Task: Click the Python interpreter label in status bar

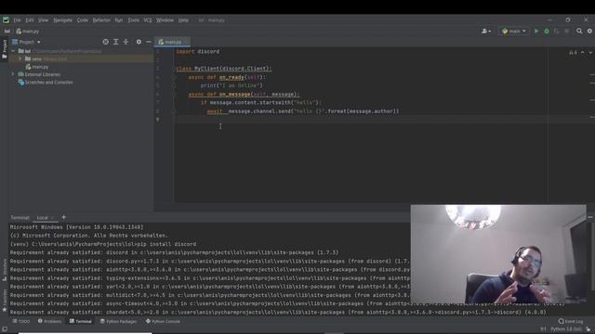Action: 566,329
